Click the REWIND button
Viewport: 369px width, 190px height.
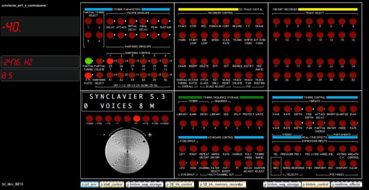(237, 21)
